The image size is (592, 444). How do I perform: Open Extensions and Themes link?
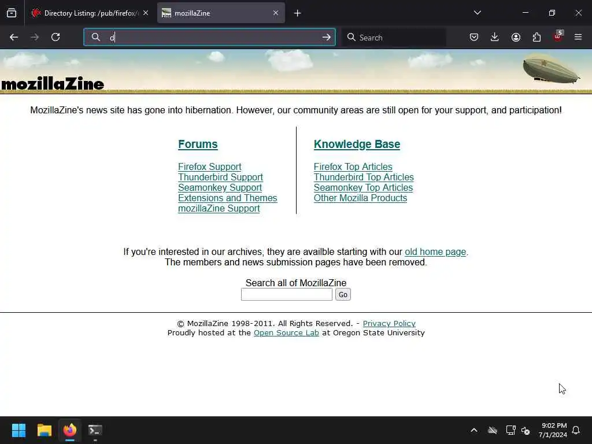tap(228, 198)
